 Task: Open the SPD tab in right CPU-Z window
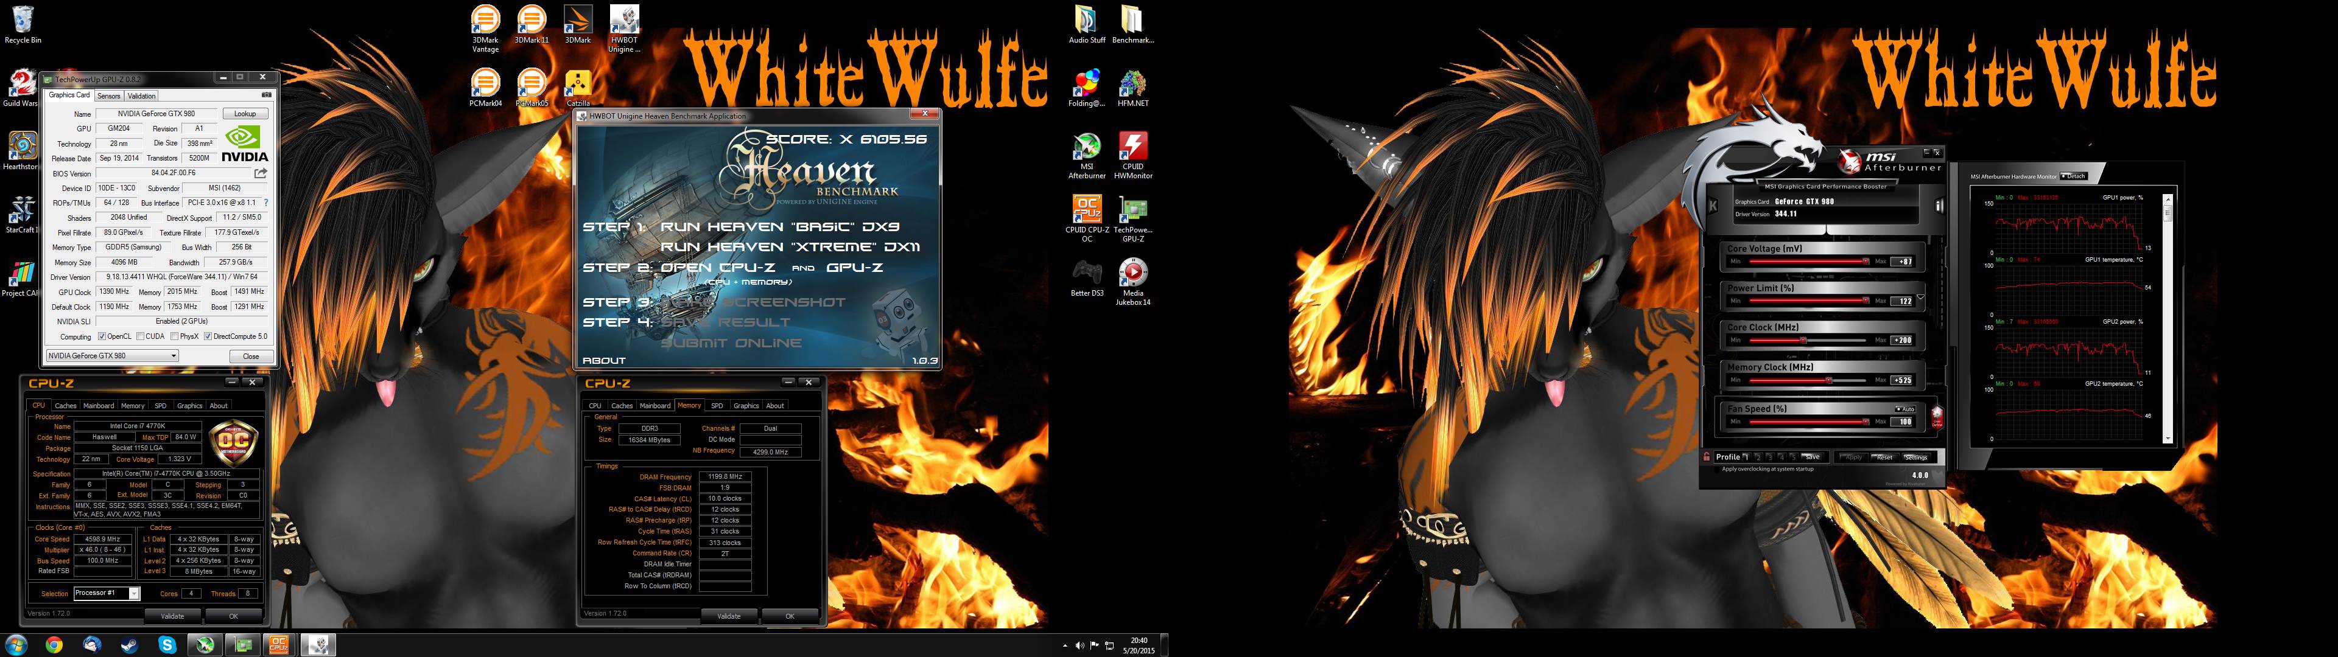coord(717,406)
